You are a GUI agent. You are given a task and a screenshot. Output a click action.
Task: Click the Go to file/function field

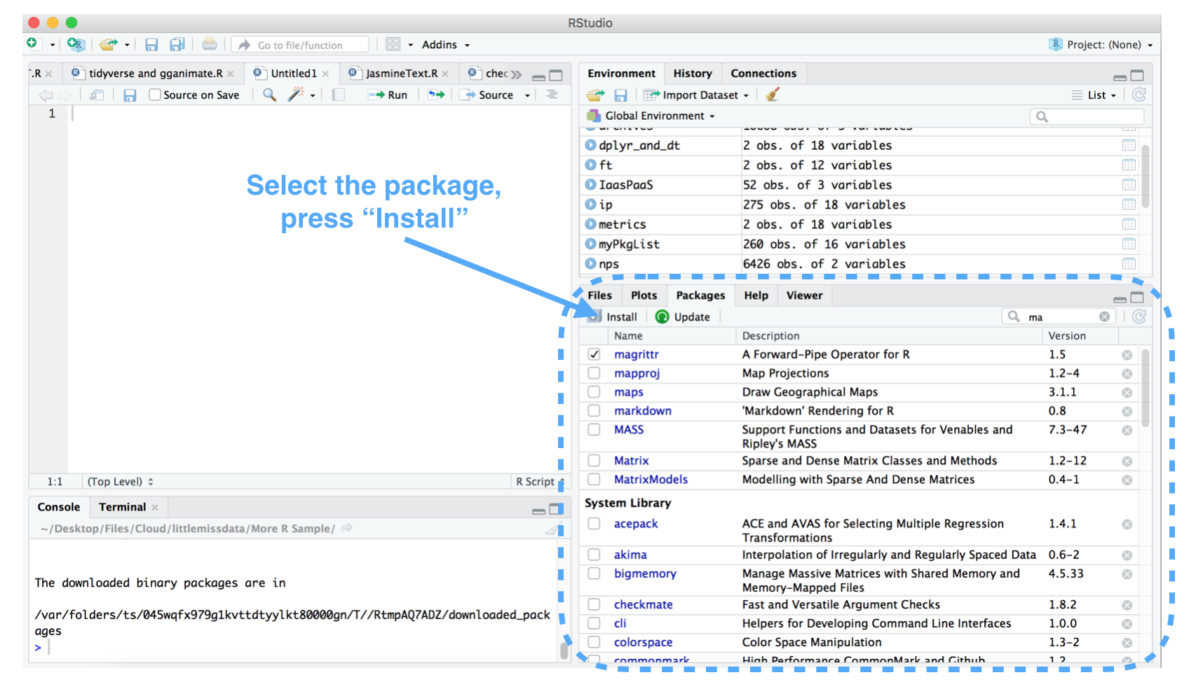[x=300, y=45]
